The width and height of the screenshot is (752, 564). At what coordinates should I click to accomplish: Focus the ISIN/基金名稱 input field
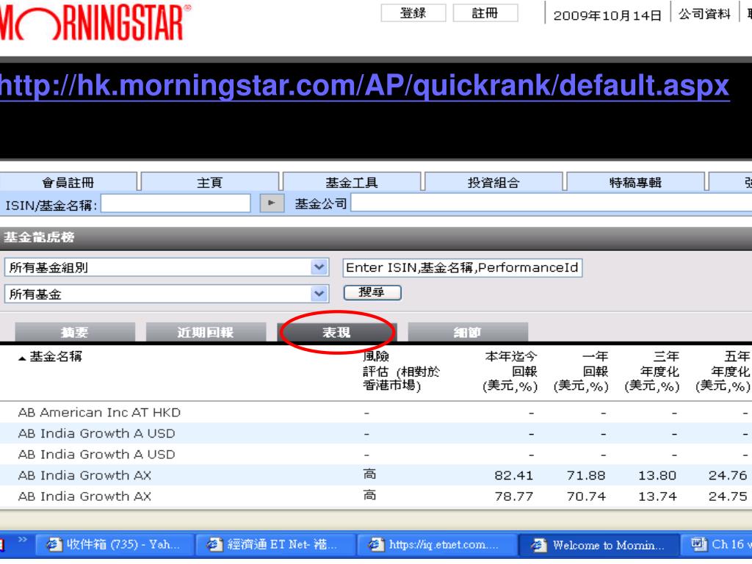176,203
